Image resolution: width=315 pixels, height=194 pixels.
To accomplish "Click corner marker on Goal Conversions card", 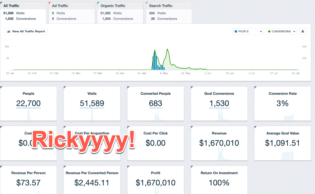I will [192, 87].
